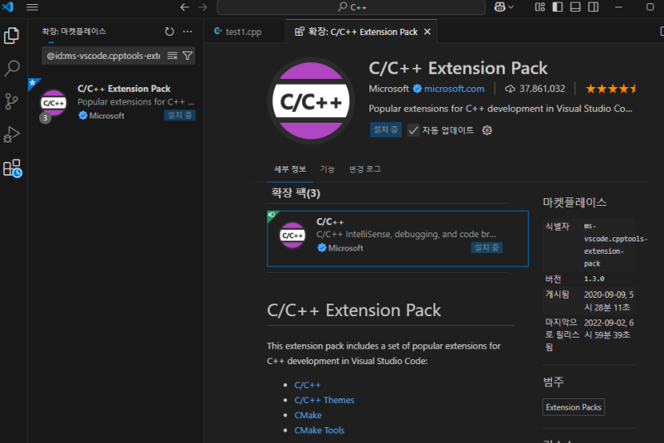The width and height of the screenshot is (664, 443).
Task: Open marketplace views and more actions menu
Action: point(188,32)
